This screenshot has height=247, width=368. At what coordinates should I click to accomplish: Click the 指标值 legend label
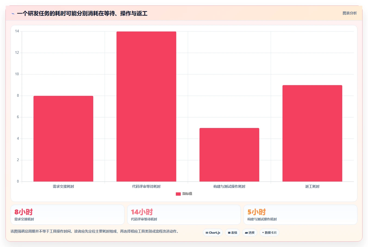(x=187, y=194)
